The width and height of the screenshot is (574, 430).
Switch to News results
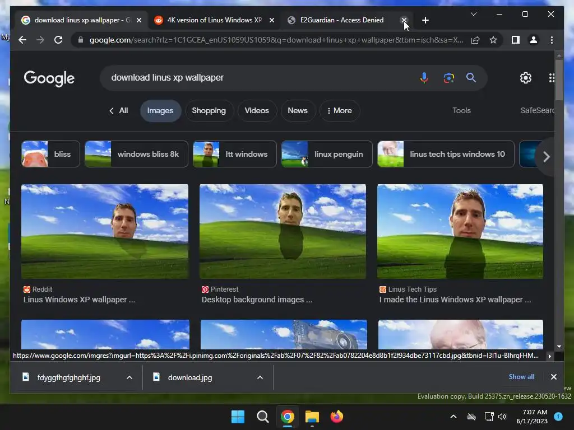(x=297, y=110)
